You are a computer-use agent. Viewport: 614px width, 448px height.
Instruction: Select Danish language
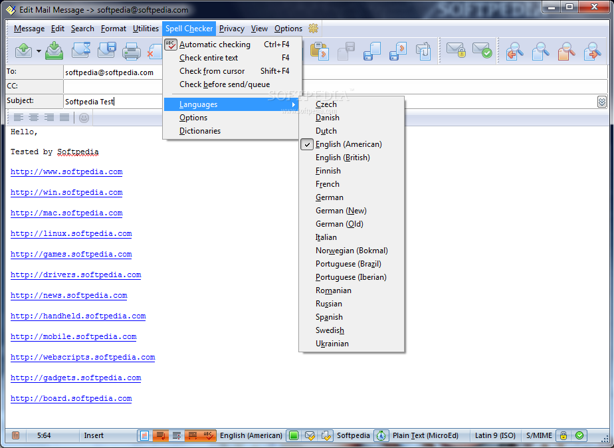352,118
